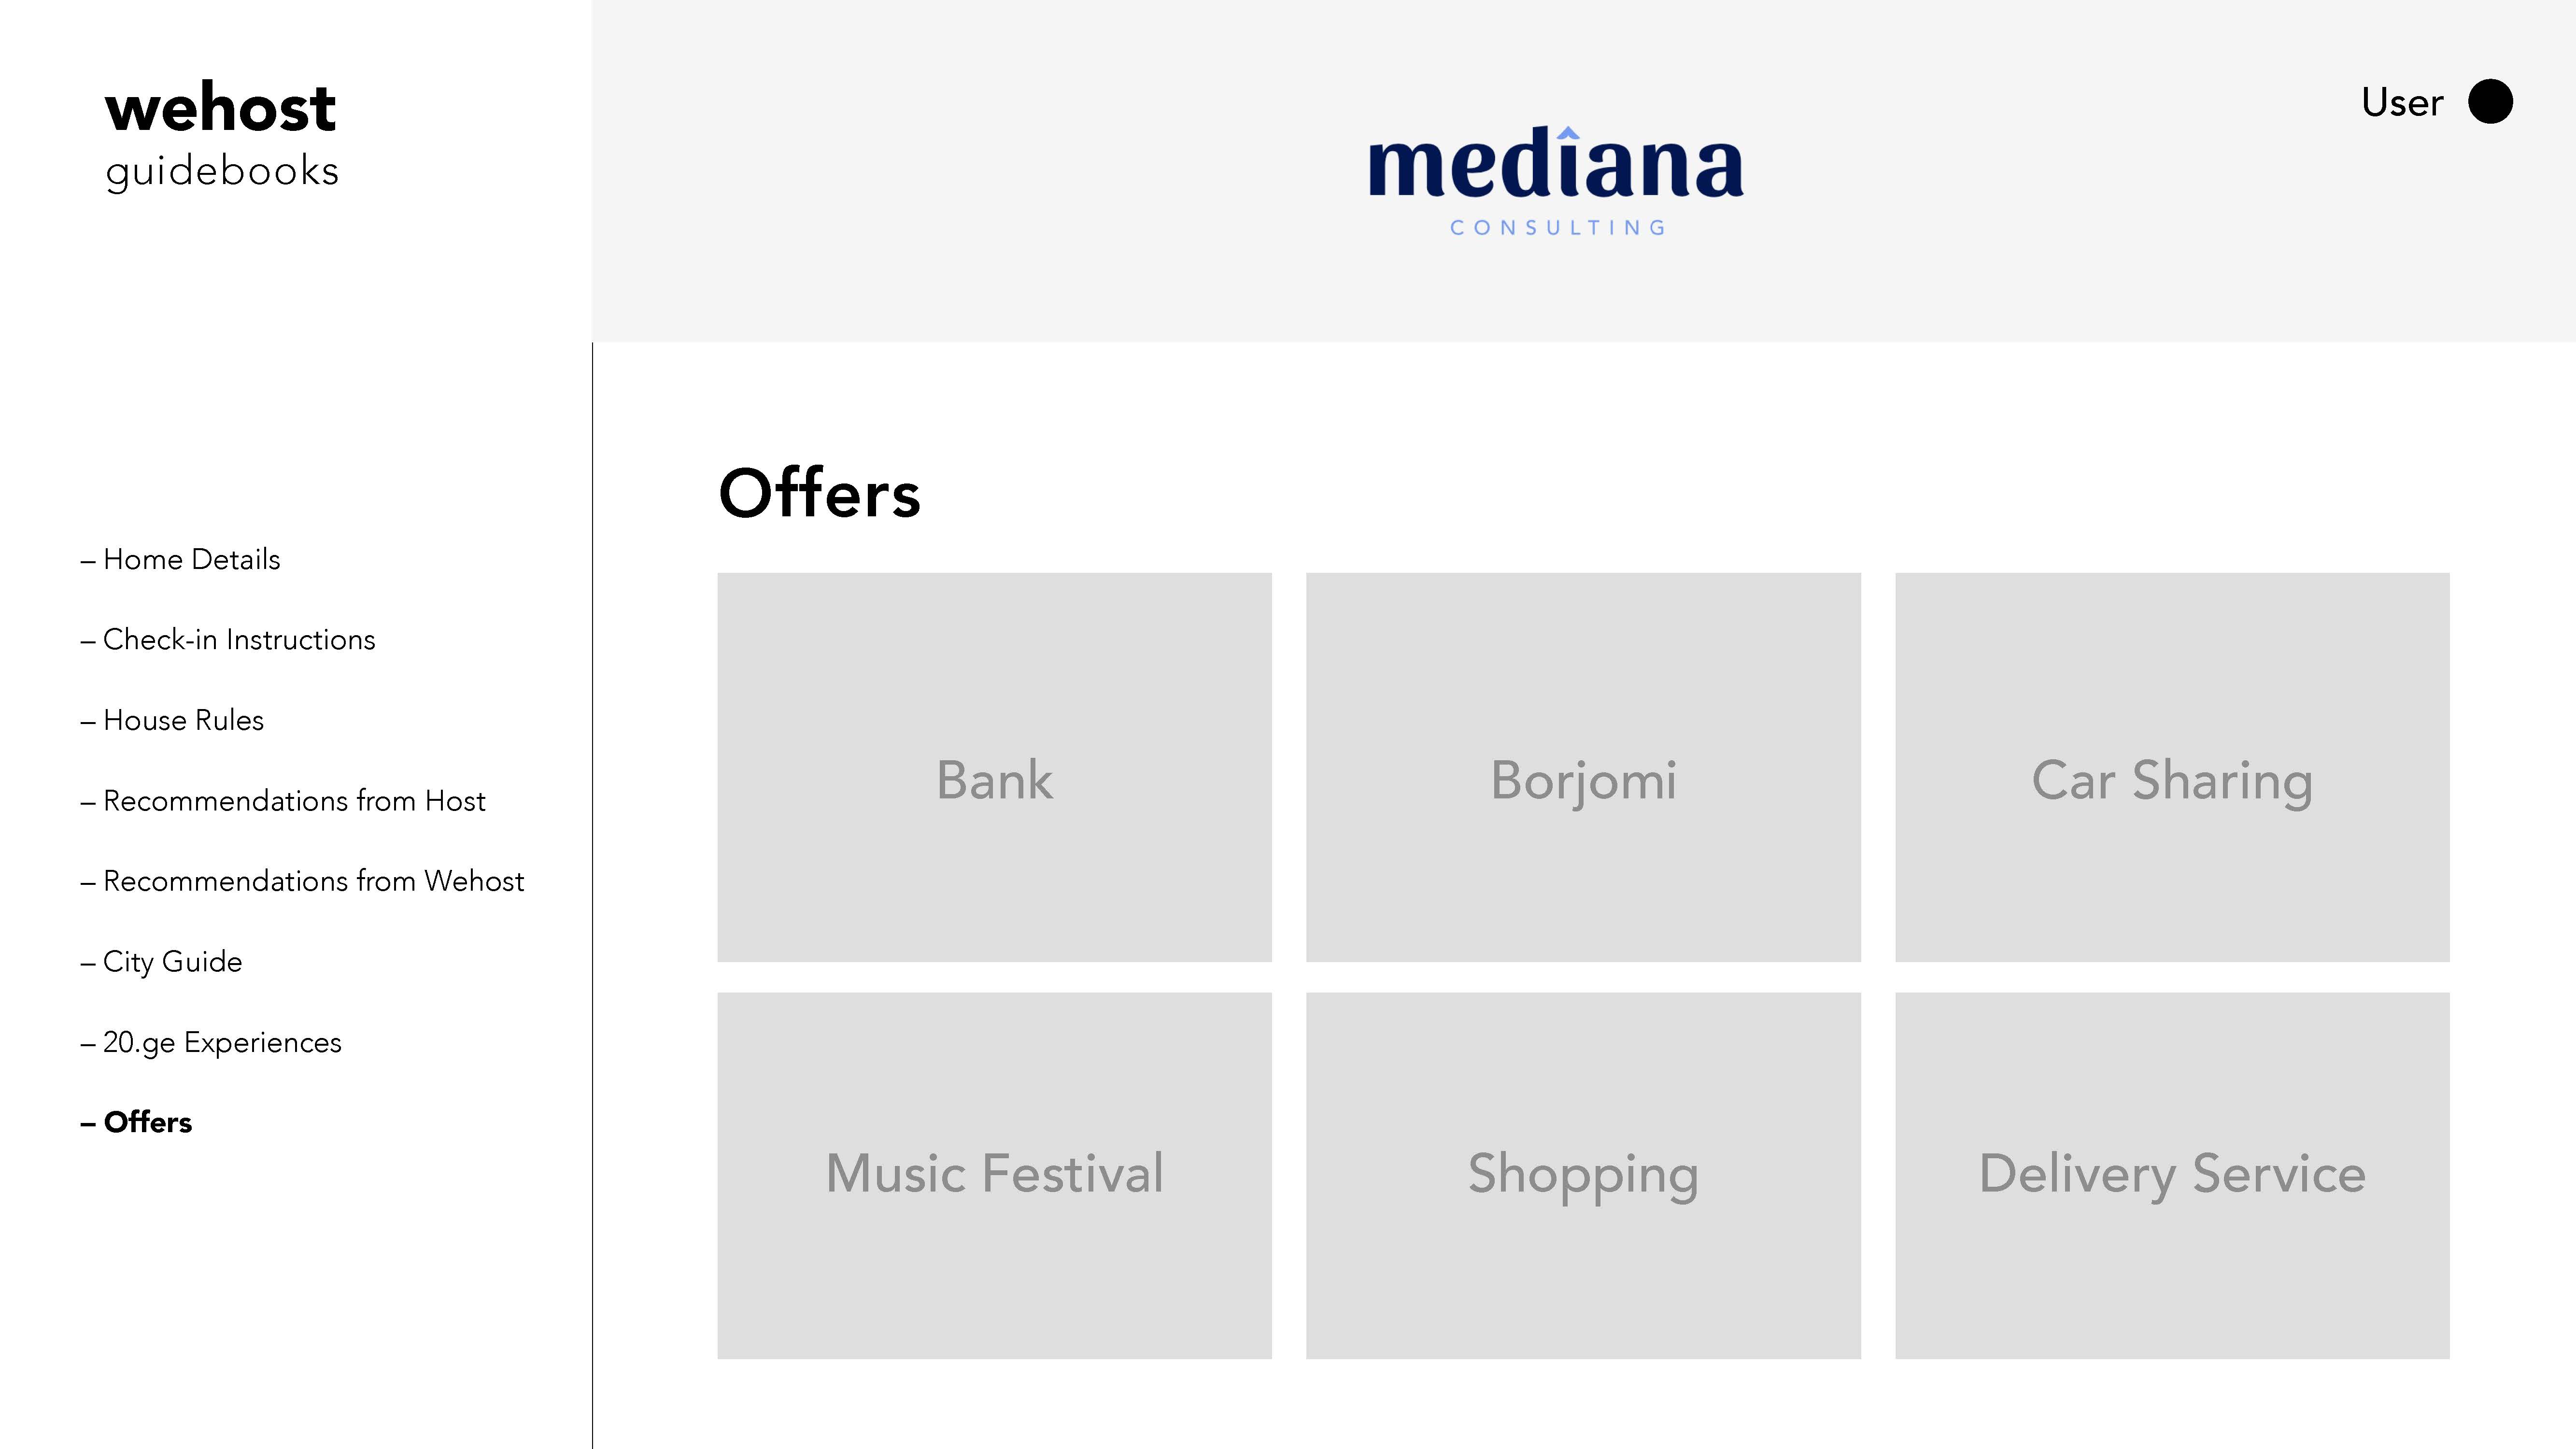This screenshot has height=1449, width=2576.
Task: Click the Offers page heading
Action: tap(819, 494)
